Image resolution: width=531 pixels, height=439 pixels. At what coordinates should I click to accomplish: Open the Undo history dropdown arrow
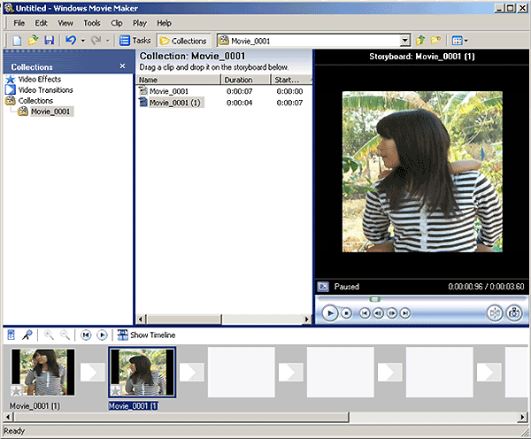pos(83,41)
